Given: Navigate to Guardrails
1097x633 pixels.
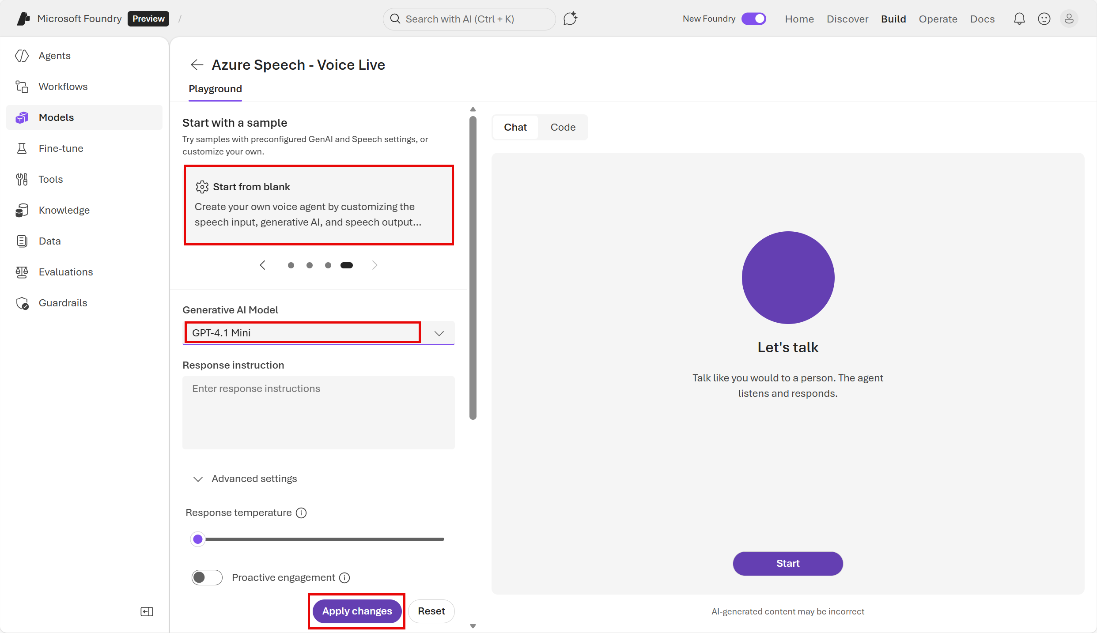Looking at the screenshot, I should tap(63, 303).
